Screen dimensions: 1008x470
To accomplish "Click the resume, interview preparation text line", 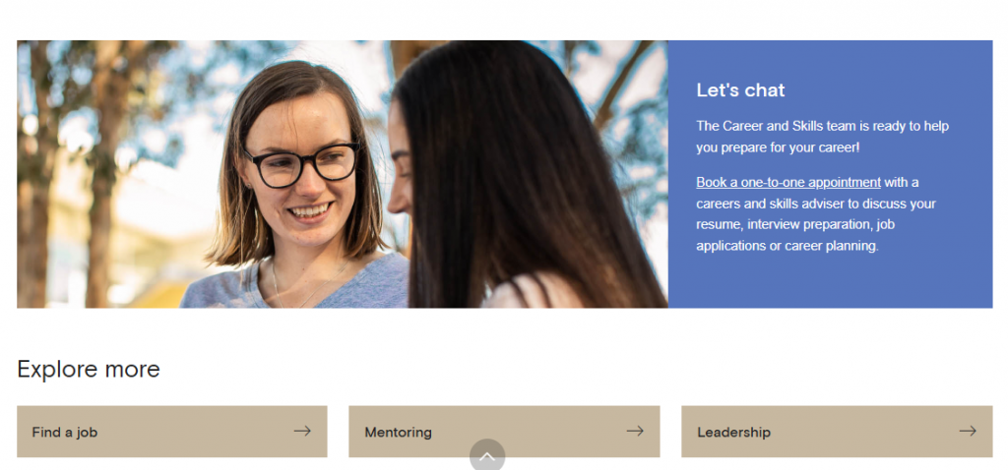I will 795,225.
